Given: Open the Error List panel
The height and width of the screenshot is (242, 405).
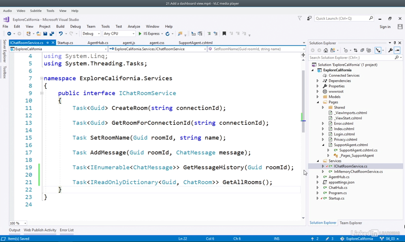Looking at the screenshot, I should [x=67, y=230].
